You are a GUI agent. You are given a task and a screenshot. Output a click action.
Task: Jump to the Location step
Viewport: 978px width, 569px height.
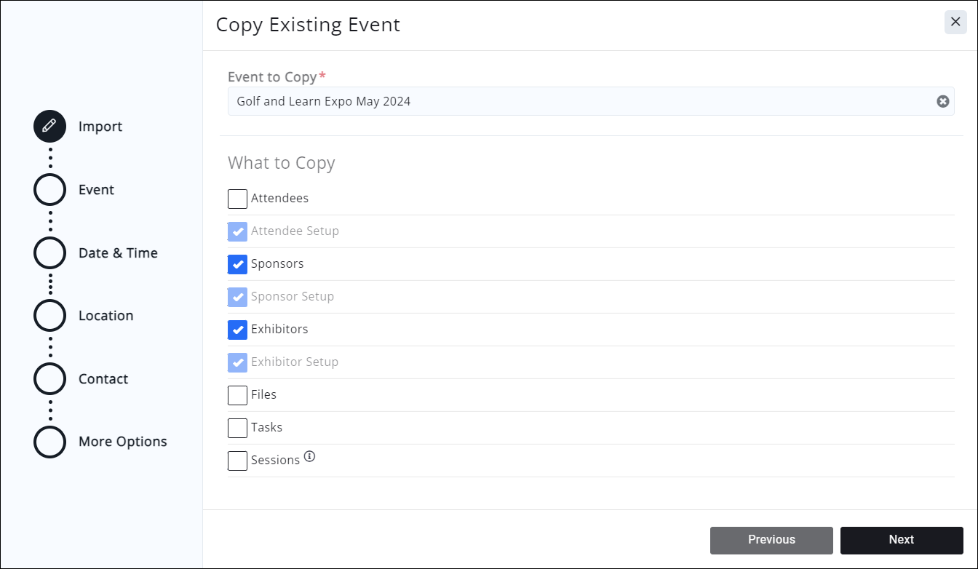point(49,315)
